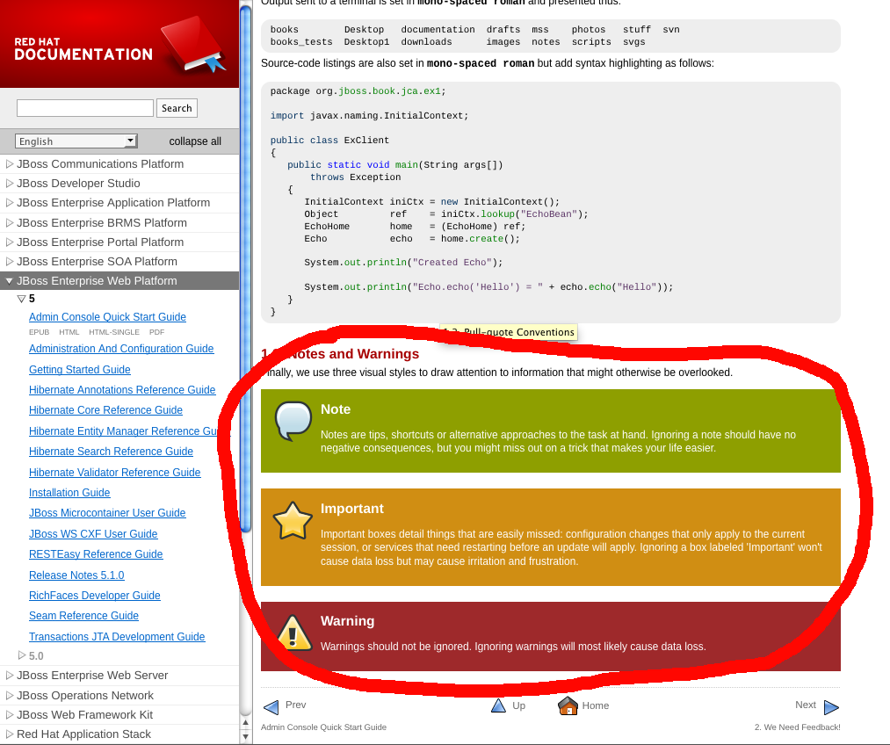Open Hibernate Core Reference Guide
890x745 pixels.
[x=105, y=409]
